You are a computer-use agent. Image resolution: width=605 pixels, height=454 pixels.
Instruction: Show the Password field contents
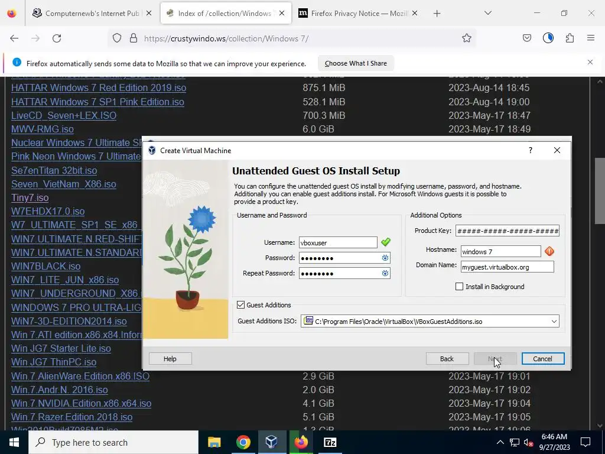click(x=385, y=258)
